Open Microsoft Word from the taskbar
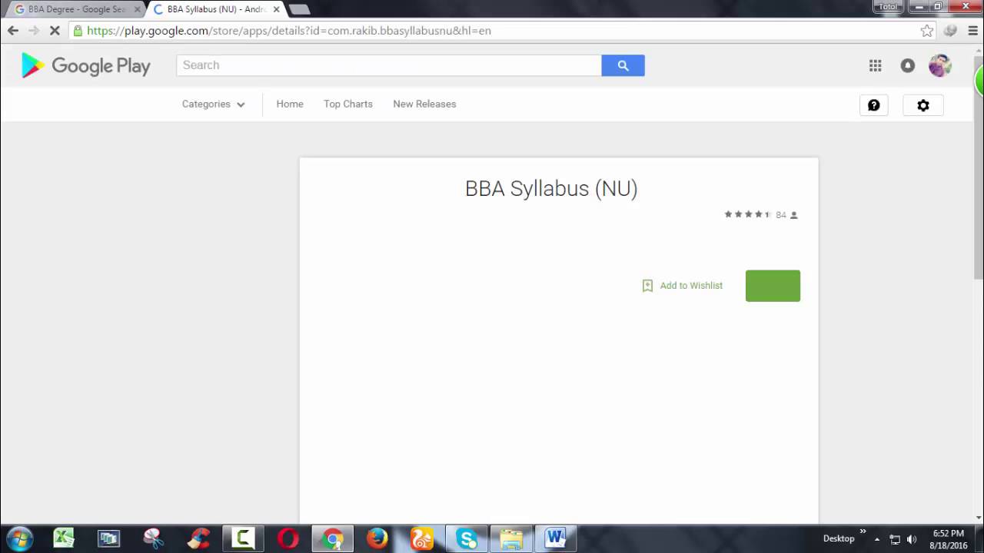 (556, 538)
